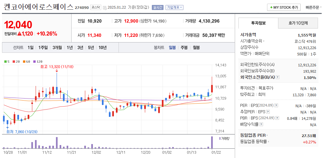
Task: Show the 일봉 daily candle chart
Action: click(x=172, y=48)
